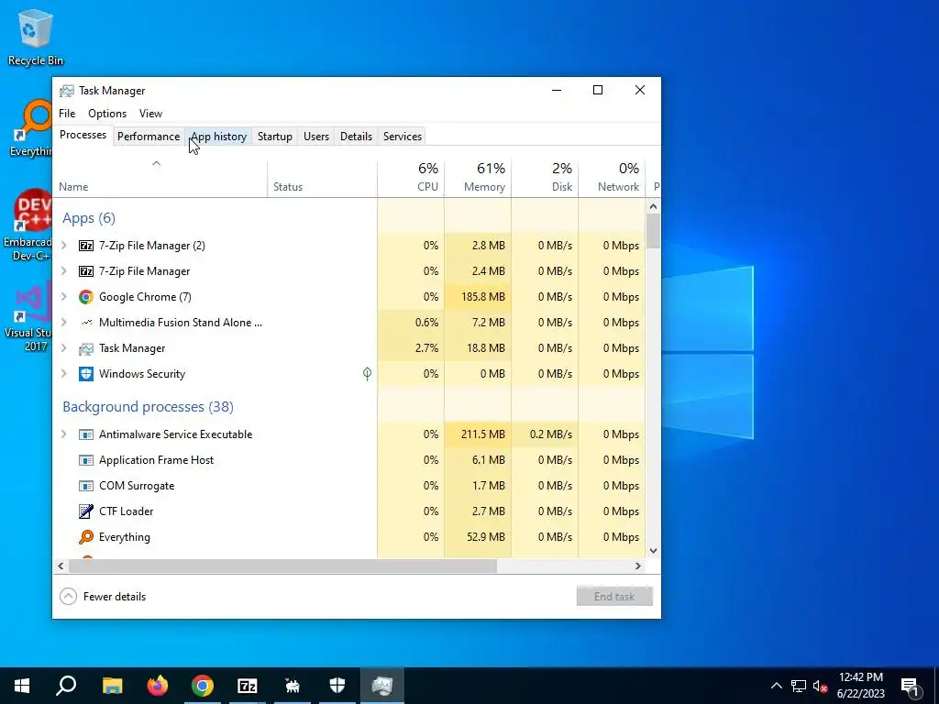
Task: Sort processes by Name column
Action: coord(160,179)
